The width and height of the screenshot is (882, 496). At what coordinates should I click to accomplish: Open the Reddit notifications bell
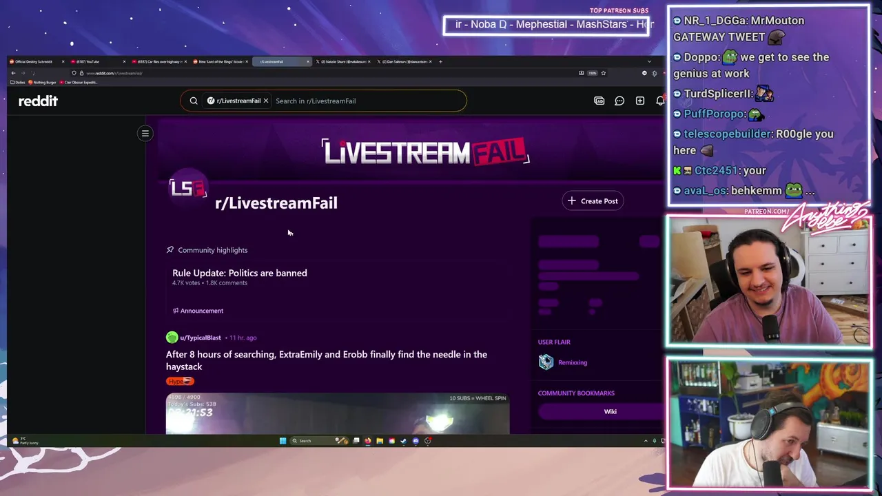[x=659, y=101]
